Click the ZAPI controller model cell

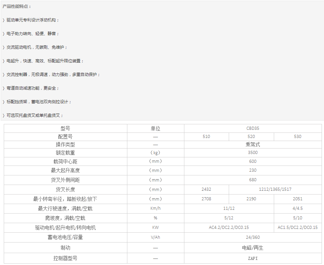click(x=252, y=258)
